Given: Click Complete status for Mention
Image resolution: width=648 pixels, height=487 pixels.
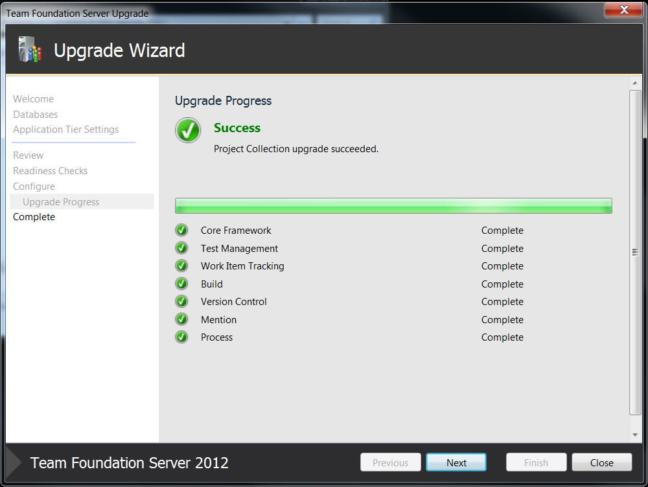Looking at the screenshot, I should click(x=502, y=320).
